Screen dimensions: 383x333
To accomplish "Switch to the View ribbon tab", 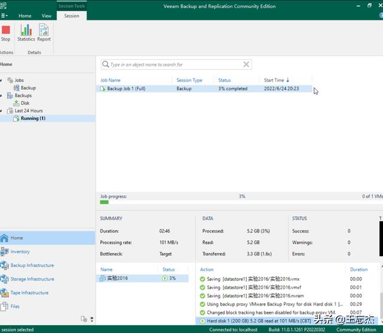I will pyautogui.click(x=47, y=16).
